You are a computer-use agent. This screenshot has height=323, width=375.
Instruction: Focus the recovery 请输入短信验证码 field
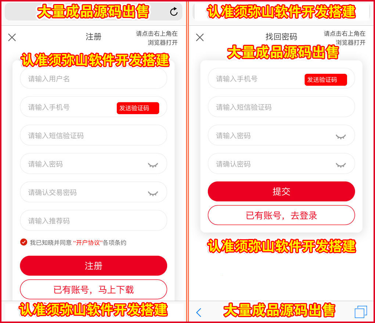click(281, 107)
